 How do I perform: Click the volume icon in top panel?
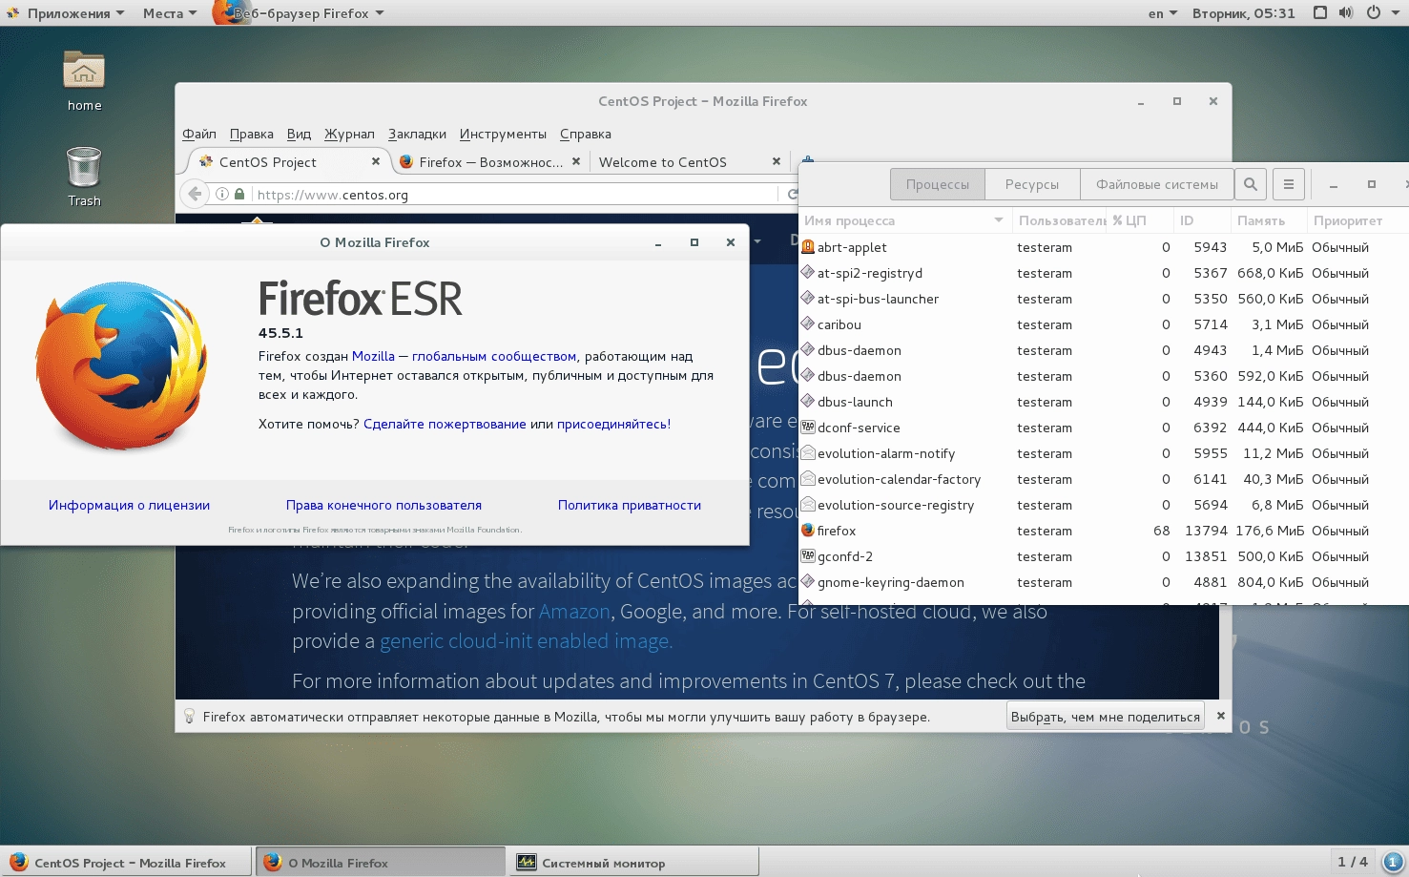(x=1346, y=13)
